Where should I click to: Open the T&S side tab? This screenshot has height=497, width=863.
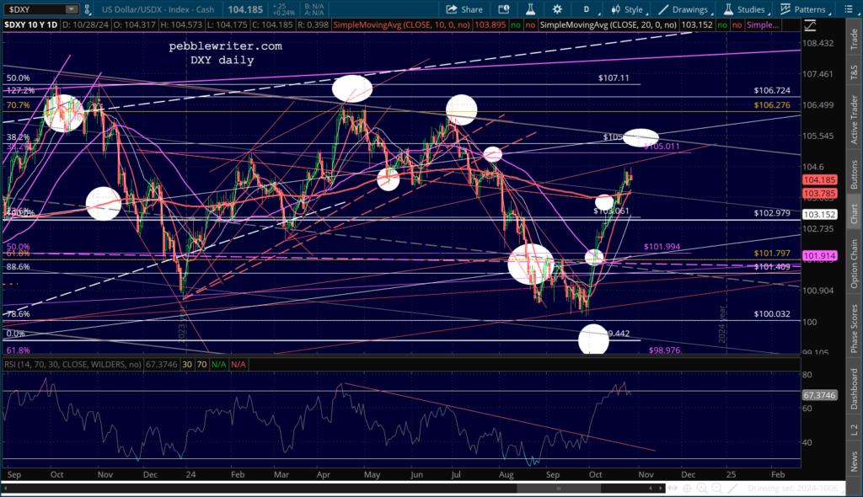854,71
